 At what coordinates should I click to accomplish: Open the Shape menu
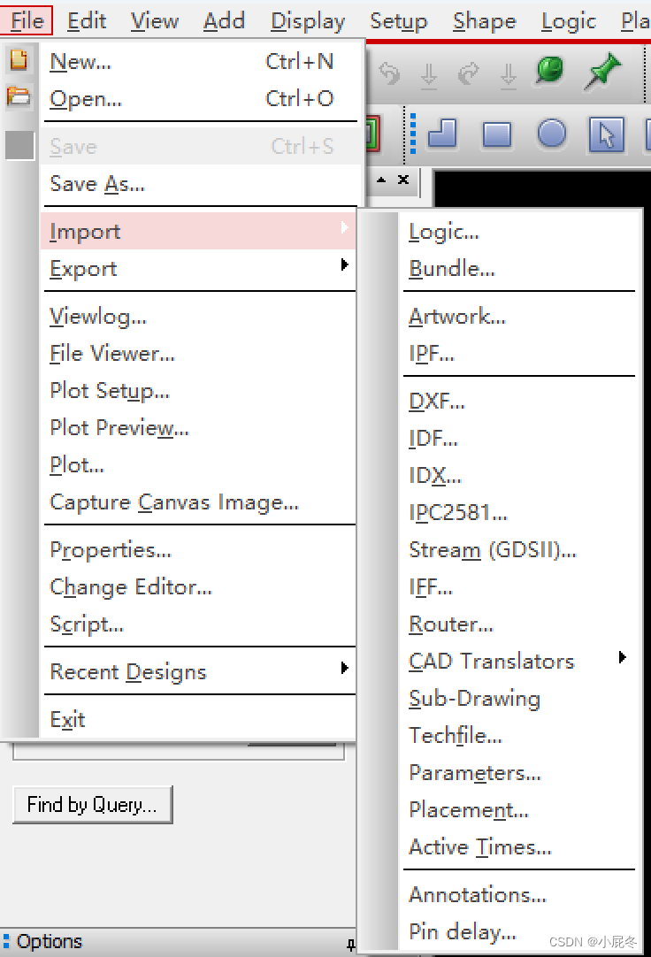485,21
